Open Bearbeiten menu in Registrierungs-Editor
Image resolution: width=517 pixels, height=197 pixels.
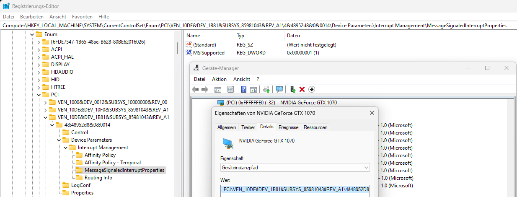(32, 17)
